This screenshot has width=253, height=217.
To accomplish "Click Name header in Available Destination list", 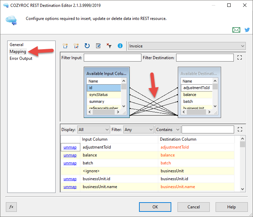I will pyautogui.click(x=196, y=81).
